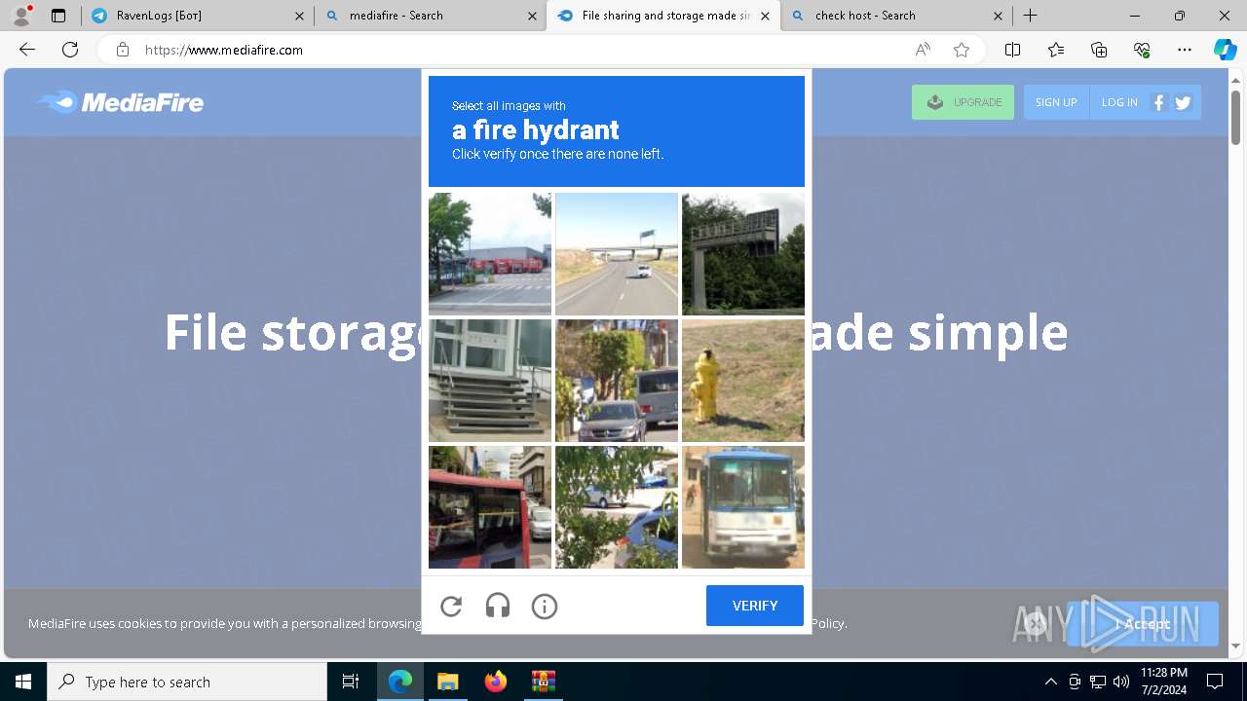
Task: Click the UPGRADE button
Action: (x=963, y=102)
